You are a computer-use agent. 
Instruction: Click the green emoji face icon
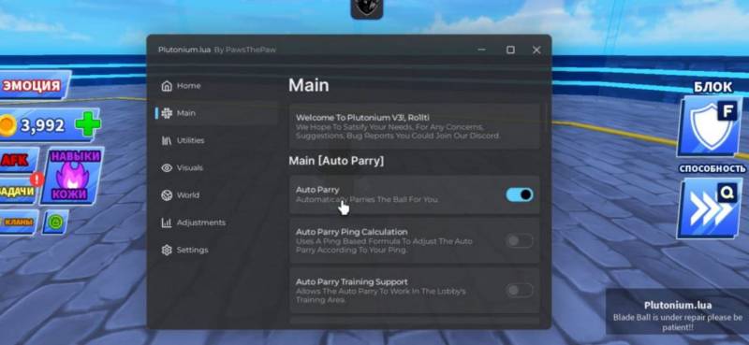tap(55, 223)
